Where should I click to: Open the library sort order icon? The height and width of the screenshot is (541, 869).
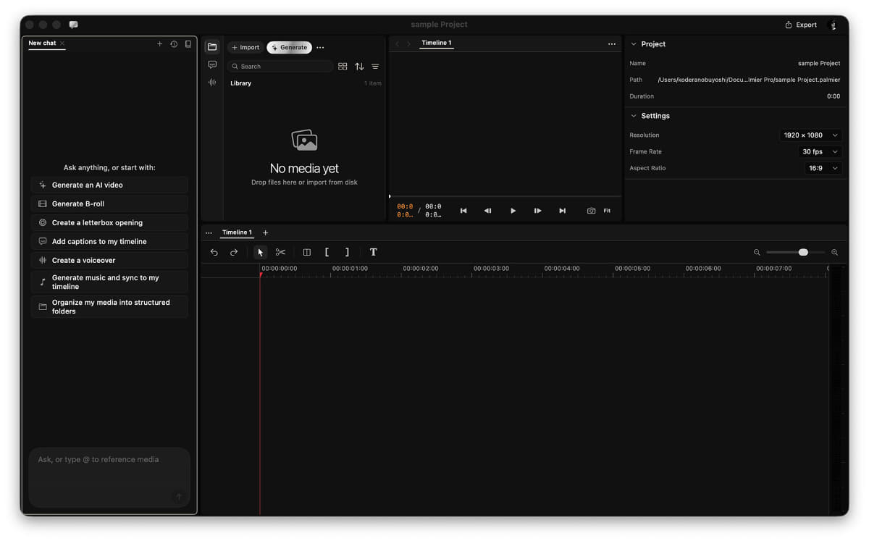360,67
